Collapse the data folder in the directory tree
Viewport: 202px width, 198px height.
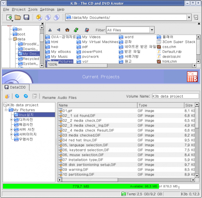(10, 39)
